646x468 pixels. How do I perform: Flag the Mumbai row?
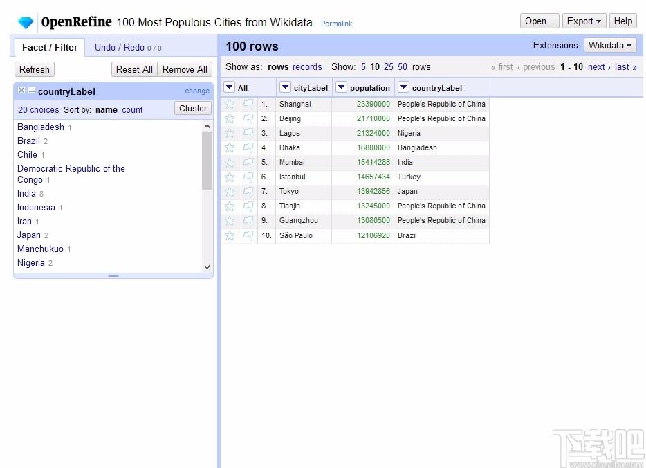[248, 163]
